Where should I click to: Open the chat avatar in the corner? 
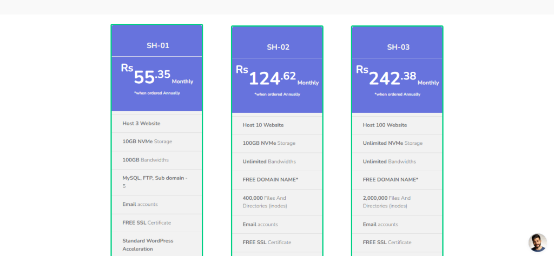click(x=537, y=242)
